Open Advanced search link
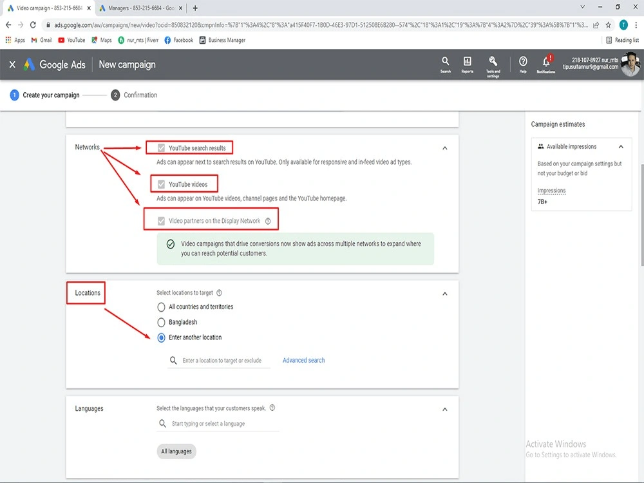This screenshot has height=483, width=644. click(303, 360)
